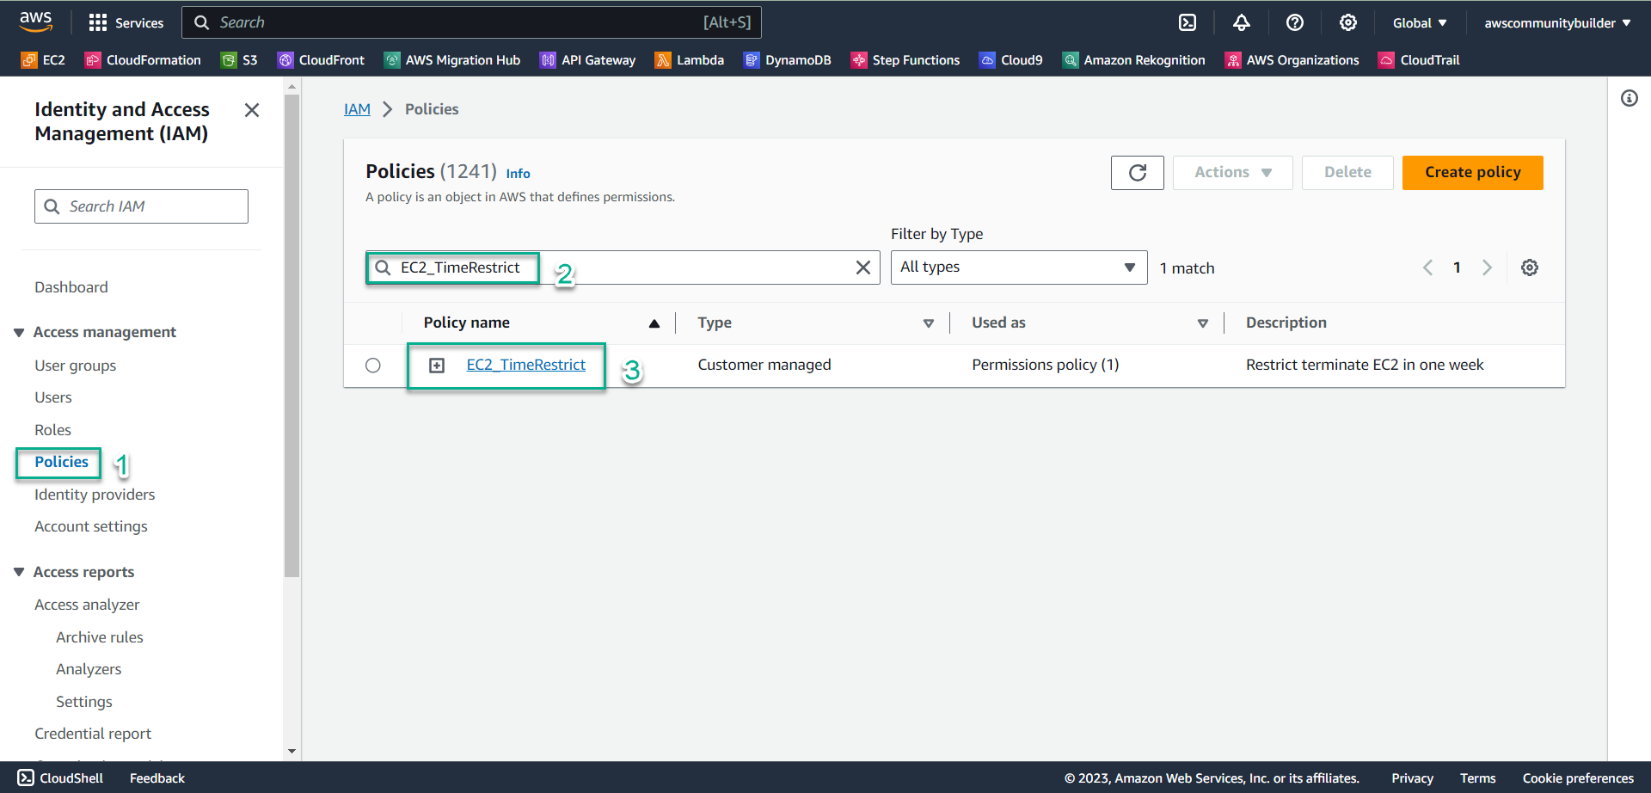Open Access analyzer in sidebar
1651x793 pixels.
[87, 605]
